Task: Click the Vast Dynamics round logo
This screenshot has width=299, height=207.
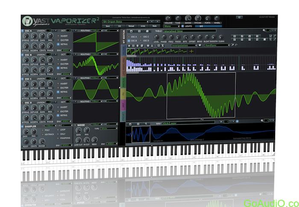Action: click(x=27, y=21)
